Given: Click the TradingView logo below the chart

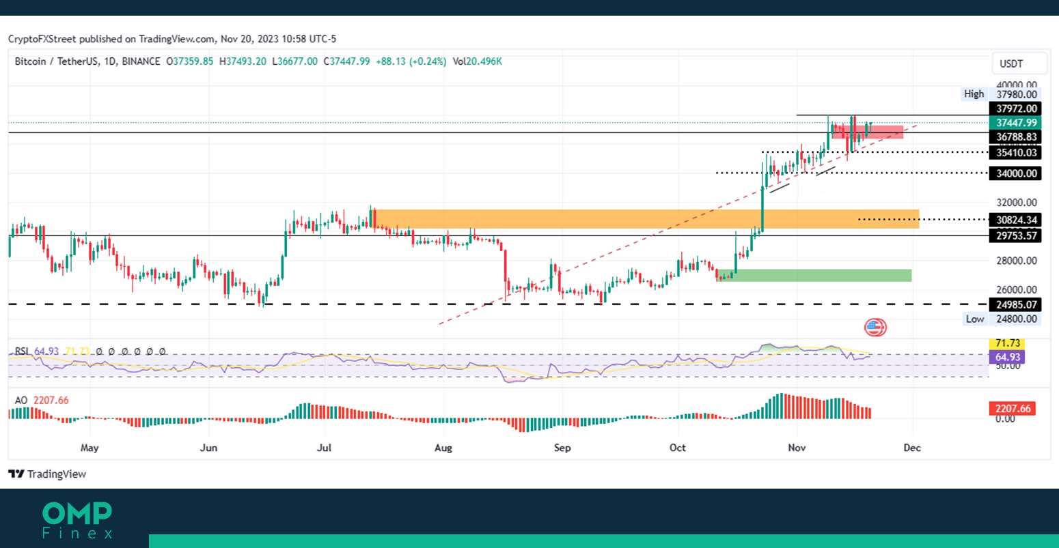Looking at the screenshot, I should tap(48, 474).
